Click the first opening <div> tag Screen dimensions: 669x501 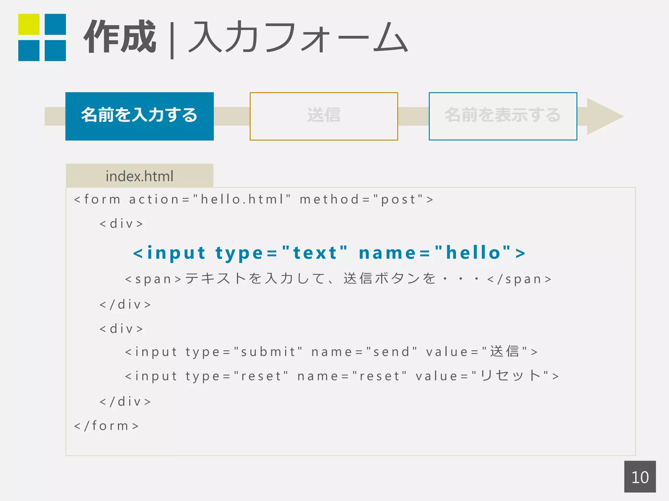121,224
